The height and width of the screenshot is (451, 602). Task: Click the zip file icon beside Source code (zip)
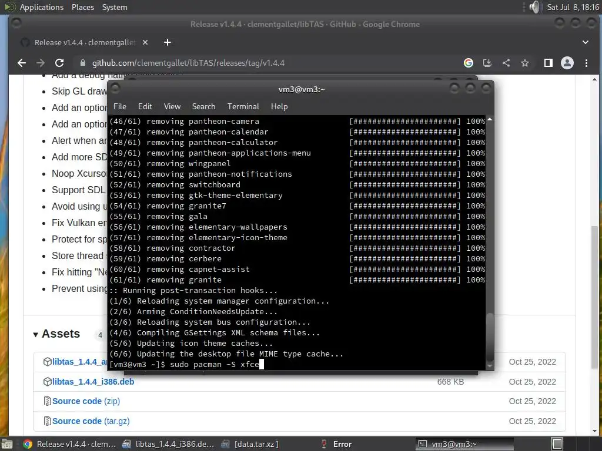47,401
